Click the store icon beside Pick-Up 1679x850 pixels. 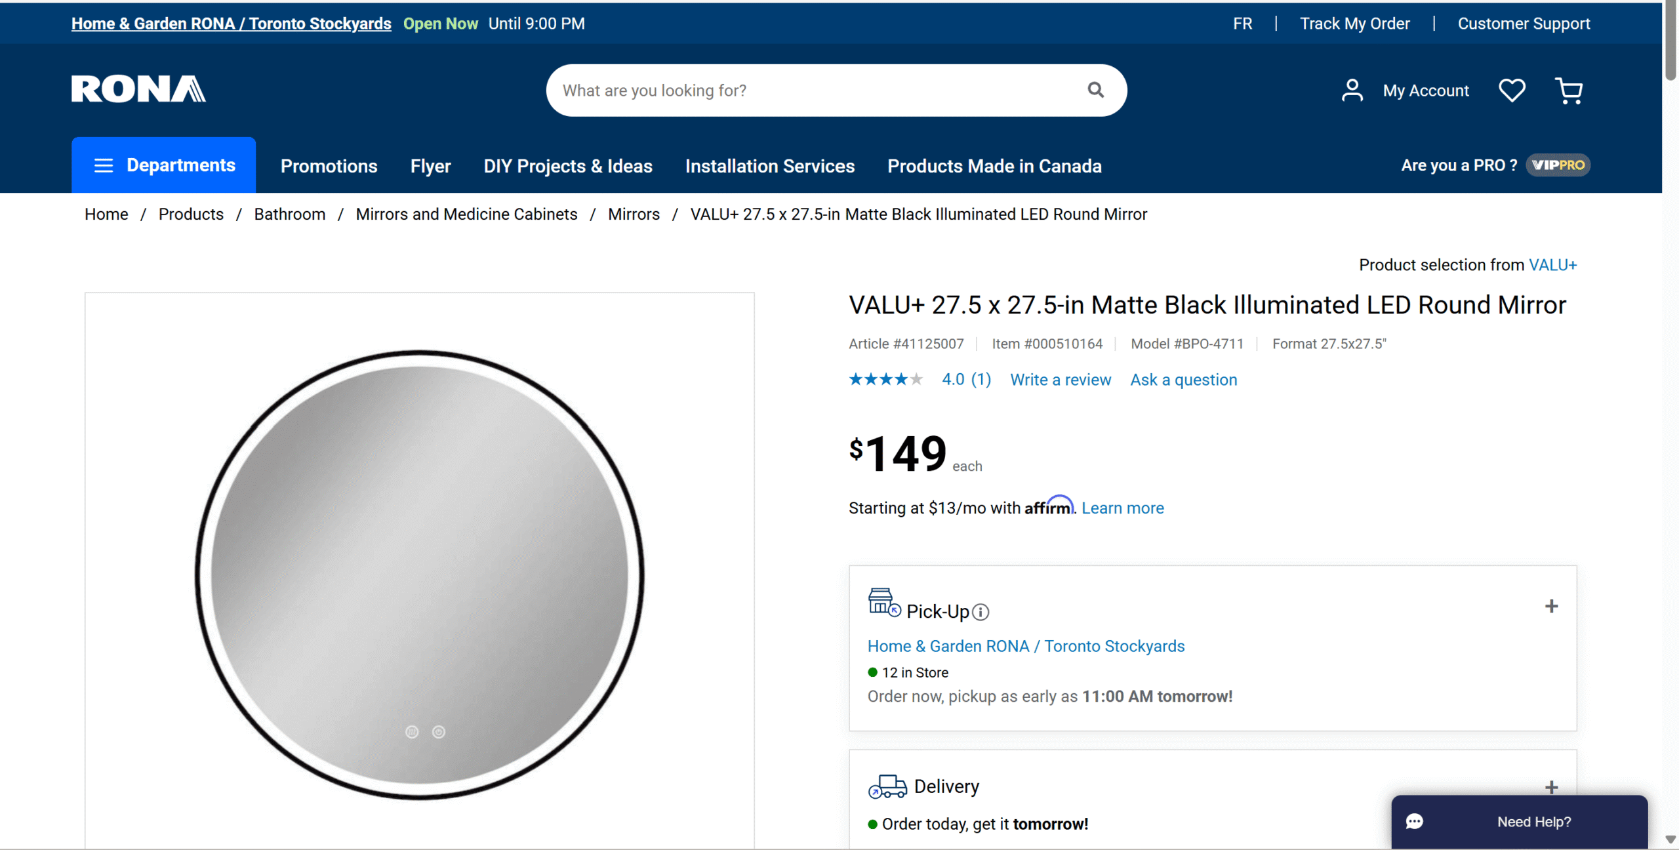882,603
